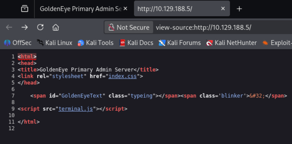
Task: Click the underlined html tag on line 1
Action: [27, 56]
